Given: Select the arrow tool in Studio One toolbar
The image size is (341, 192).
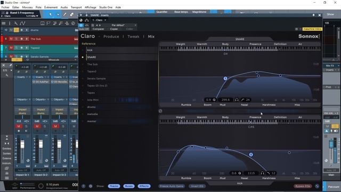Looking at the screenshot, I should [x=51, y=14].
